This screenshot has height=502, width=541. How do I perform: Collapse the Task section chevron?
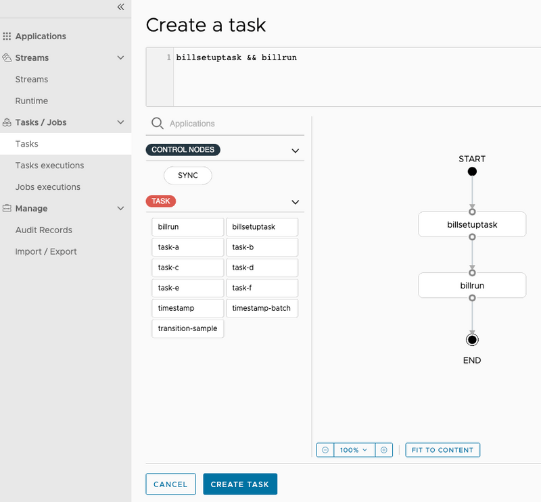(x=295, y=201)
